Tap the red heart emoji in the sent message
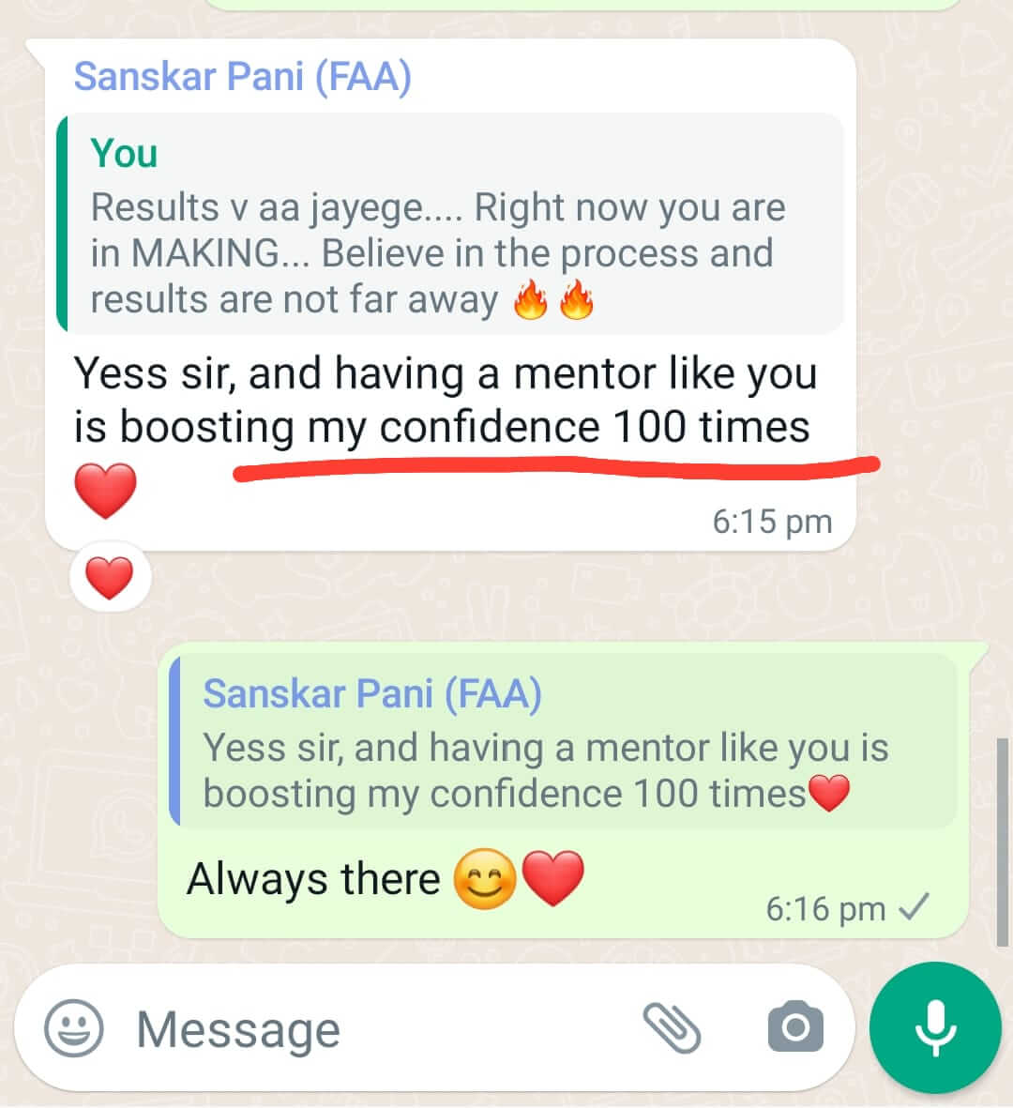The image size is (1013, 1108). point(553,878)
